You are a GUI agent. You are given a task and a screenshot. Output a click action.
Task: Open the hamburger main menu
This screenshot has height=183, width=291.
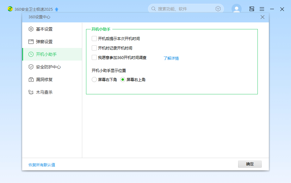(262, 9)
